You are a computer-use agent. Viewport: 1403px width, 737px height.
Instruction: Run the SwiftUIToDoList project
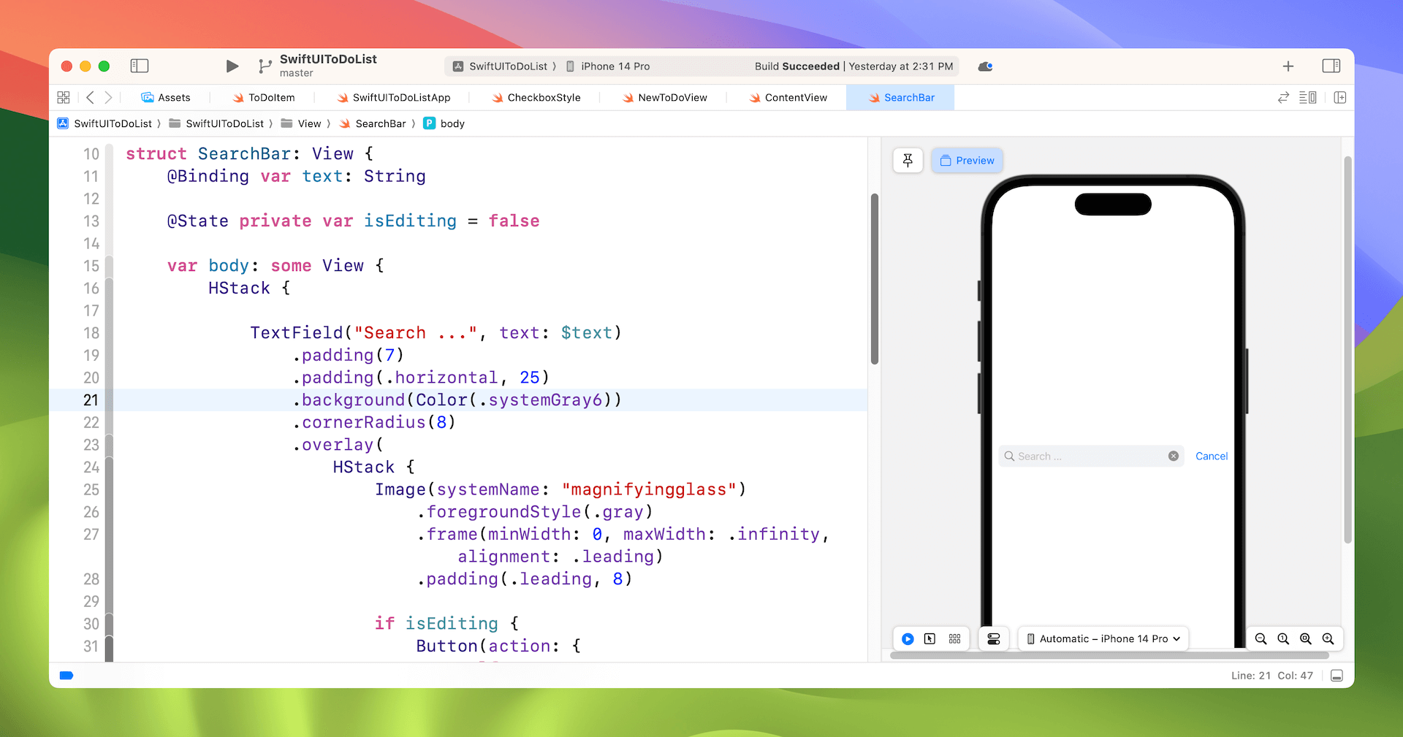(232, 66)
